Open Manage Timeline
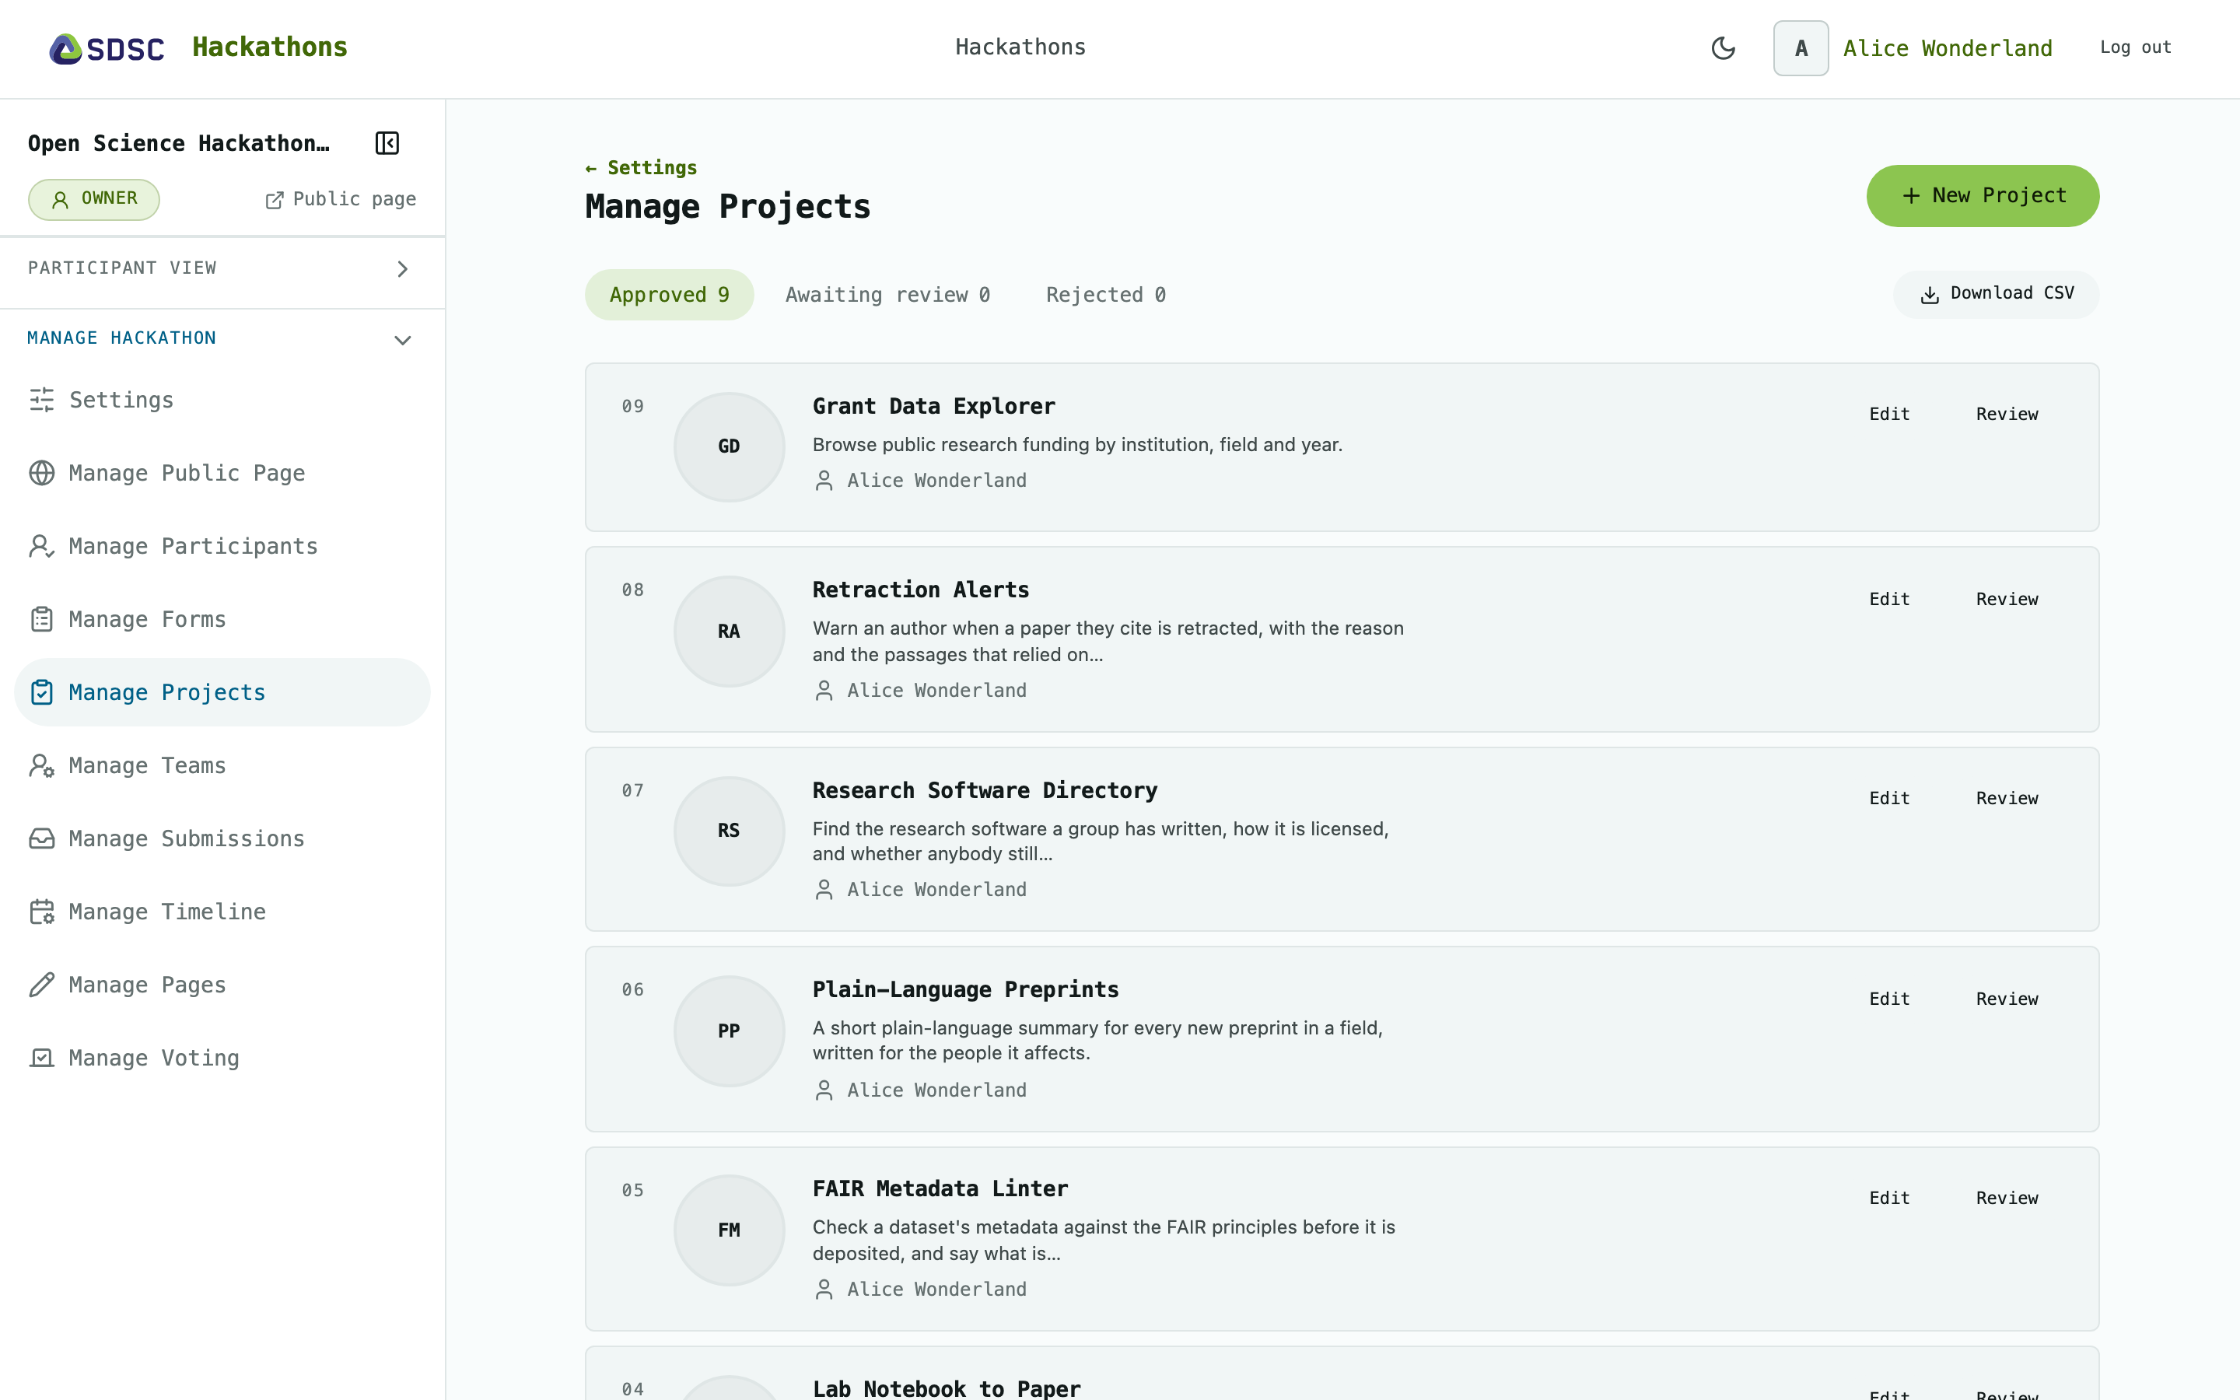The height and width of the screenshot is (1400, 2240). (222, 912)
